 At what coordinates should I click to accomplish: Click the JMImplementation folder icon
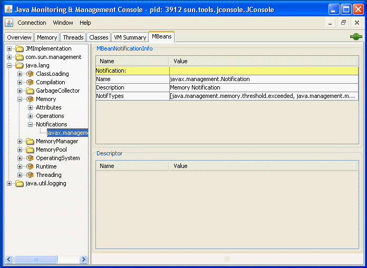click(20, 48)
